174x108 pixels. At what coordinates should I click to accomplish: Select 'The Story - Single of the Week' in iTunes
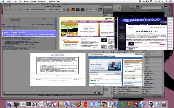click(x=128, y=92)
